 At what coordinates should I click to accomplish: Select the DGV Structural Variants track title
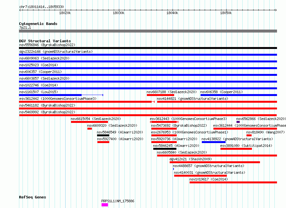pos(45,41)
